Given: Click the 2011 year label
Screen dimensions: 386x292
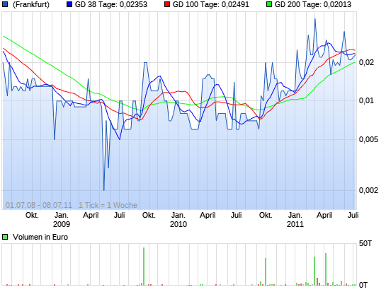Looking at the screenshot, I should [x=295, y=224].
